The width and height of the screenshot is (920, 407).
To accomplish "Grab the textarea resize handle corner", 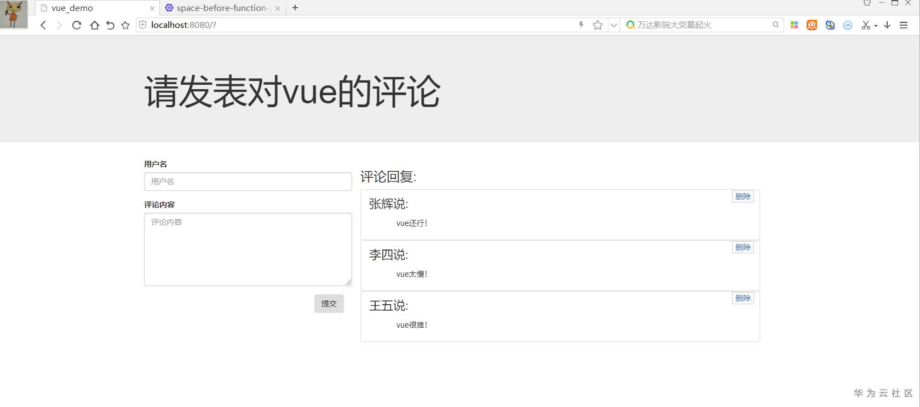I will (x=348, y=282).
